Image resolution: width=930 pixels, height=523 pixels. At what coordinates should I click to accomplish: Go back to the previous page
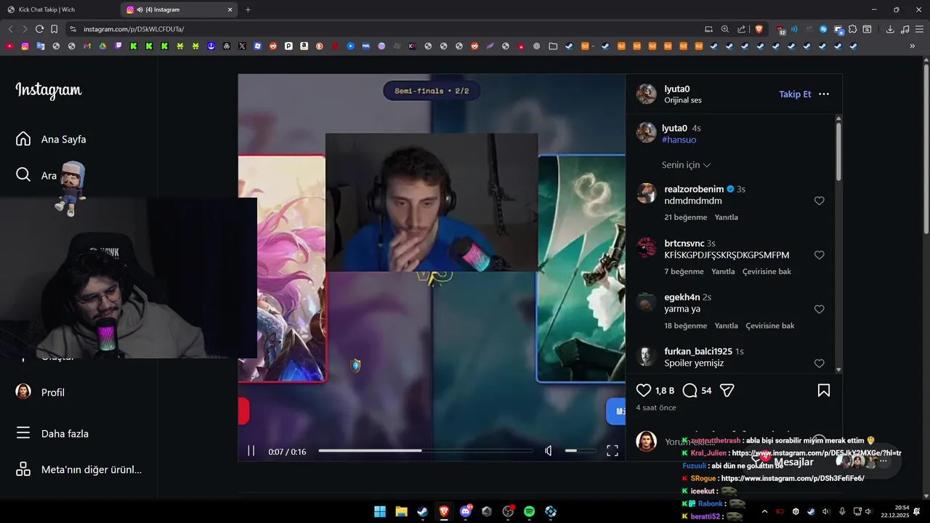(10, 29)
